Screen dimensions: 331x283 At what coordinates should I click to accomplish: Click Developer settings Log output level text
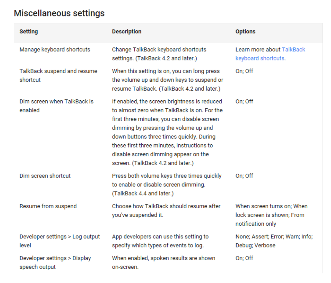(59, 241)
